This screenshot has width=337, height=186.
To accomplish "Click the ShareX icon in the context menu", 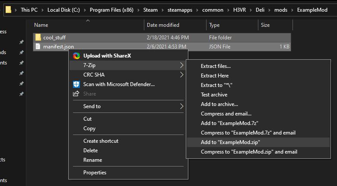I will pos(76,56).
